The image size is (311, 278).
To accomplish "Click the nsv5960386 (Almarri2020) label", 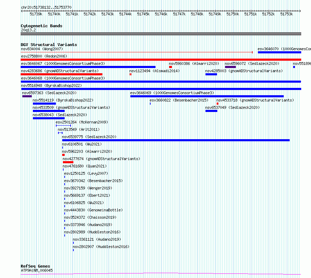I will point(194,63).
